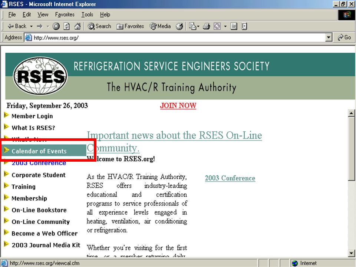Open the Forward history dropdown arrow
Screen dimensions: 356x267
[48, 26]
